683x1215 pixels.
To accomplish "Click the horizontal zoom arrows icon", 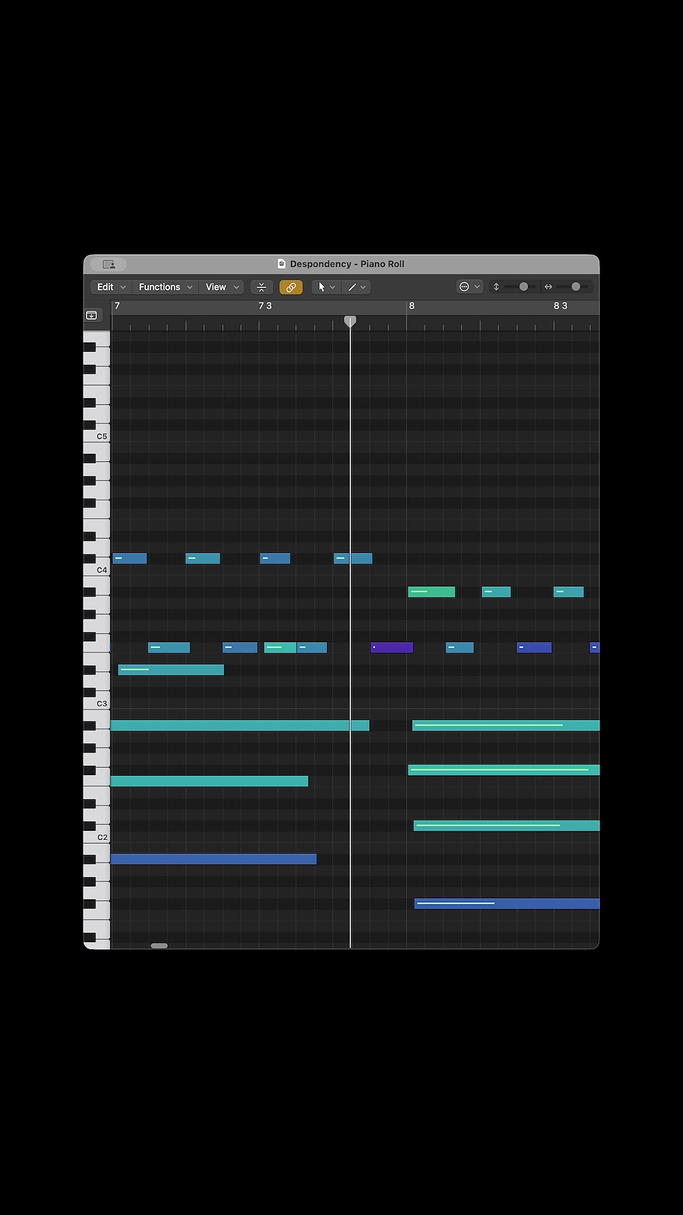I will [x=548, y=287].
